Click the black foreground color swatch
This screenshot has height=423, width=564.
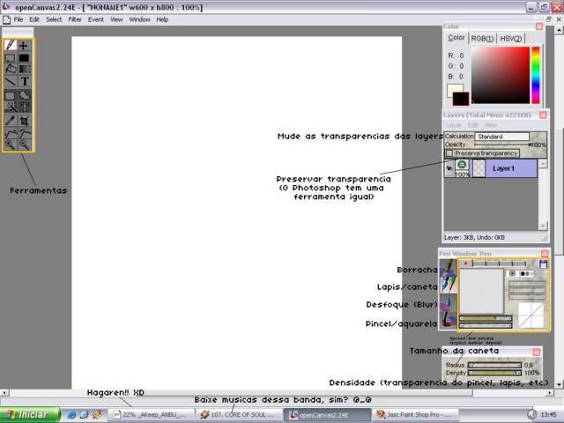pyautogui.click(x=461, y=99)
